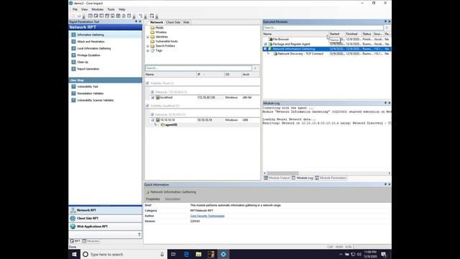Screen dimensions: 460x259
Task: Expand the Search Folders node
Action: point(148,46)
